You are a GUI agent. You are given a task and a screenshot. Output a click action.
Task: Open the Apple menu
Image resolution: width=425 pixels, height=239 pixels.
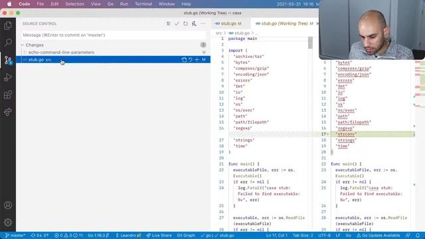point(9,4)
